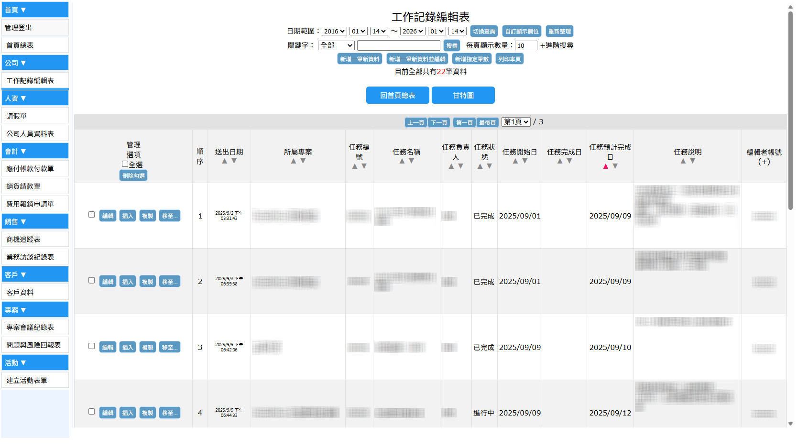Tick the checkbox for row 3

click(x=91, y=346)
